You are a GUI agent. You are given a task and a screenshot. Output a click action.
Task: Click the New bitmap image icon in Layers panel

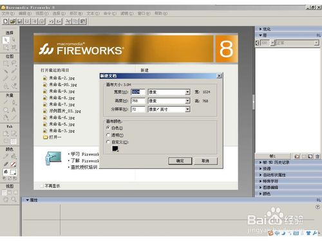pos(310,156)
